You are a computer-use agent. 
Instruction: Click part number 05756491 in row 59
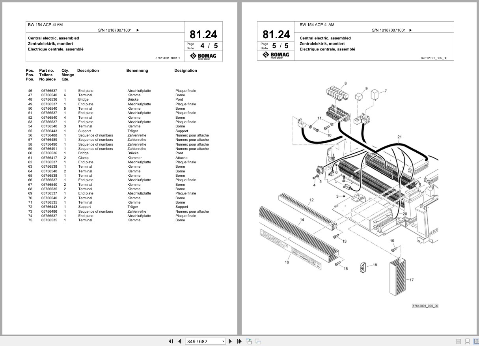point(49,149)
